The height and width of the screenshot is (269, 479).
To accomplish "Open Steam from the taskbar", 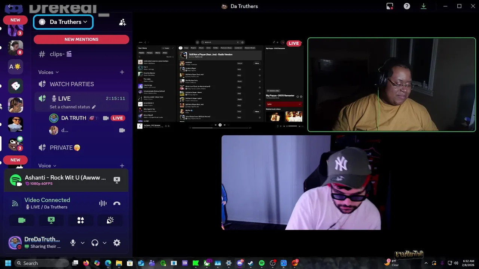I will point(251,263).
